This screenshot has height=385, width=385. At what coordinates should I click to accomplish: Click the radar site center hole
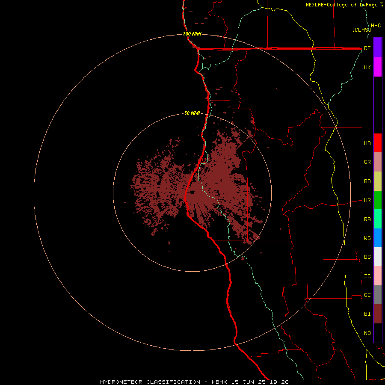pyautogui.click(x=192, y=192)
